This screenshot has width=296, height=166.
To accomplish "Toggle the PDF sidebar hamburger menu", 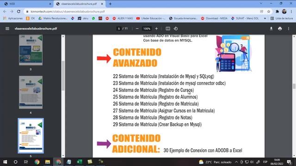I will [7, 29].
